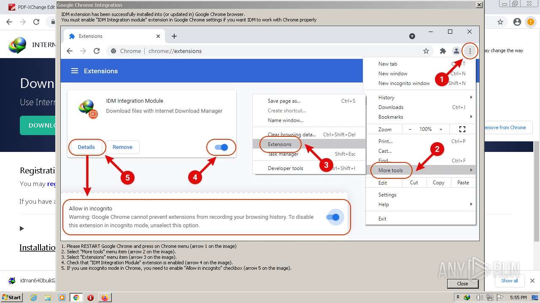Viewport: 540px width, 303px height.
Task: Open Opera browser from taskbar
Action: pos(90,298)
